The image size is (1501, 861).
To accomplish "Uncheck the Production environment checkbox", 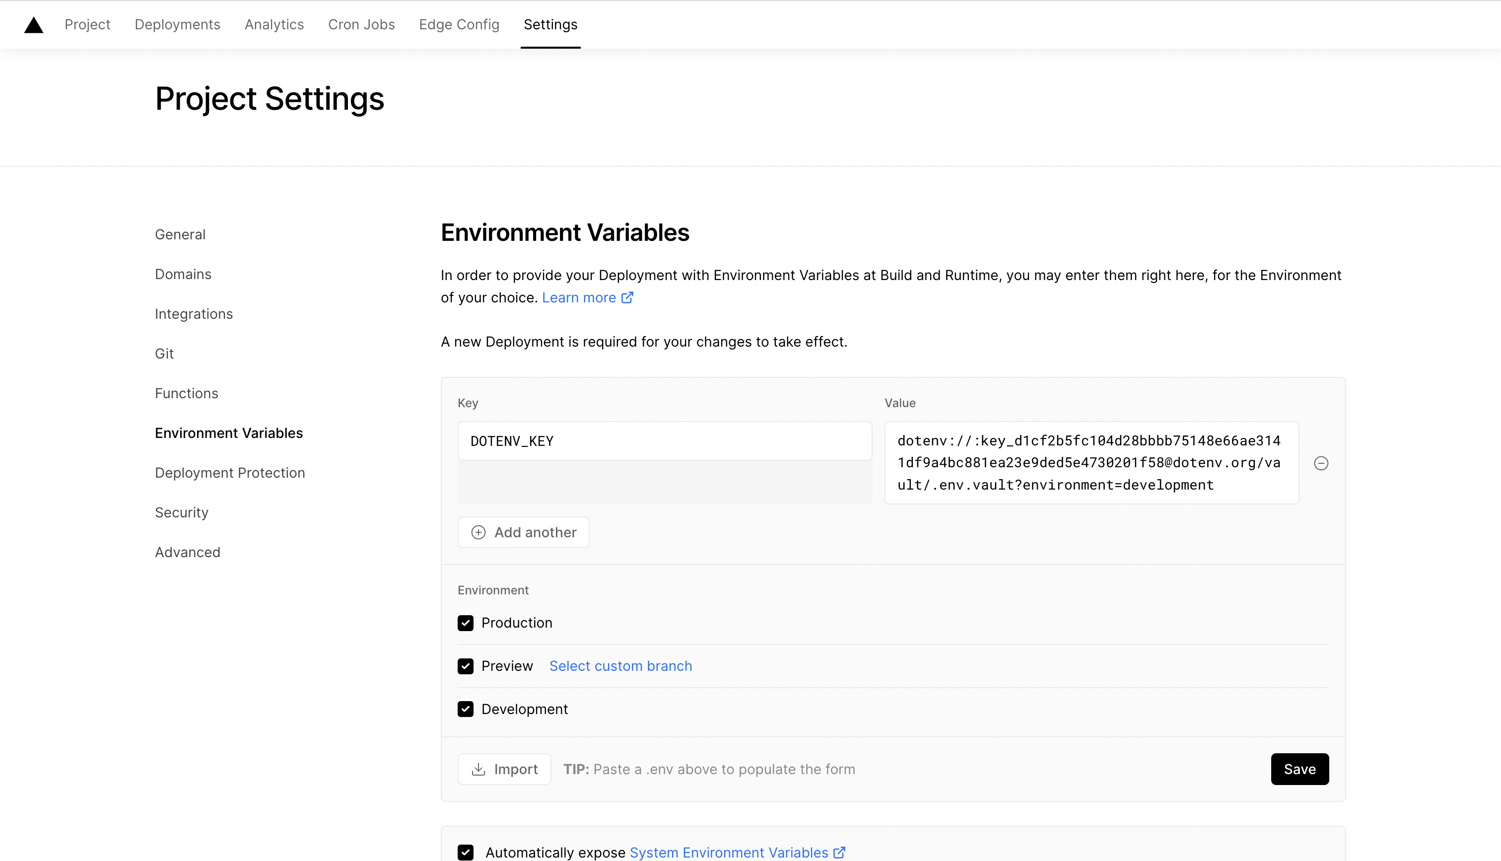I will tap(465, 623).
